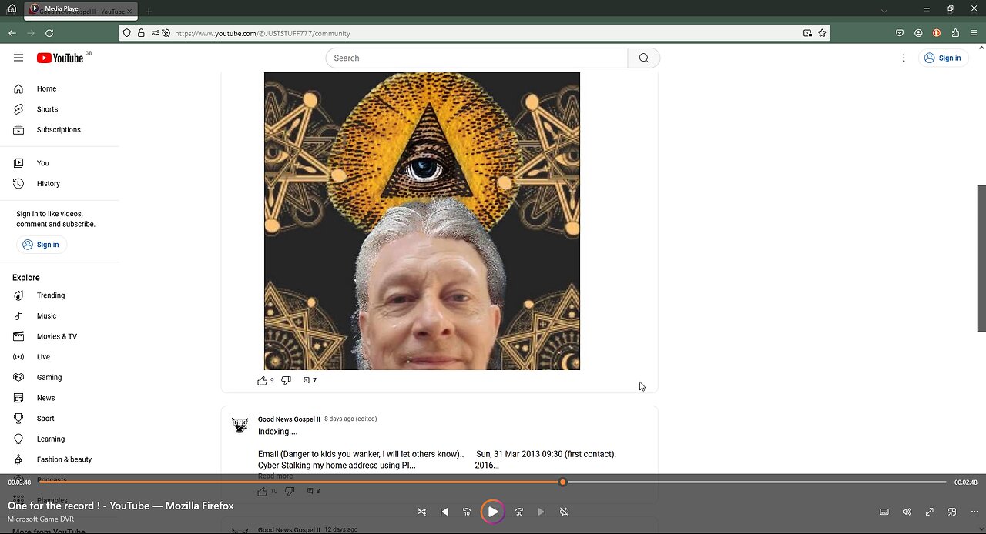
Task: Open the Media Player volume control
Action: (907, 512)
